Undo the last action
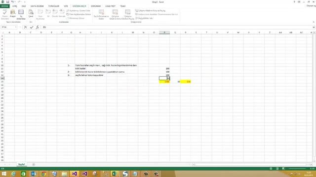This screenshot has width=316, height=177. pos(12,2)
